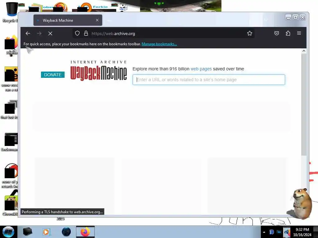Click the Firefox taskbar button
Screen dimensions: 318x238
[x=85, y=232]
